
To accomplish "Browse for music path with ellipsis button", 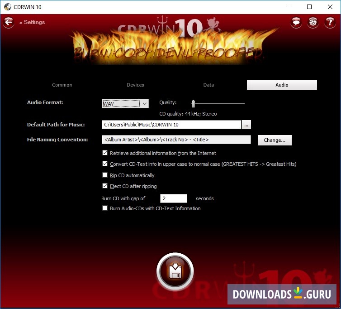I will click(x=246, y=125).
